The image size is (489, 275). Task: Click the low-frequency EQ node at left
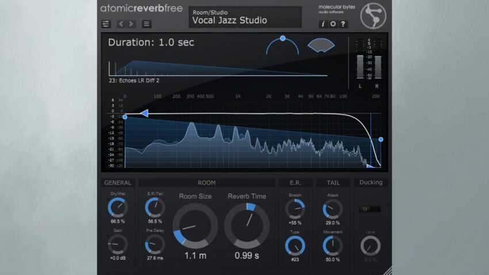click(x=125, y=117)
